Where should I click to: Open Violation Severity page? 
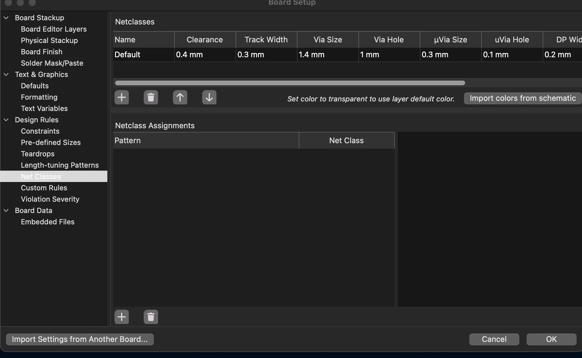click(x=50, y=199)
